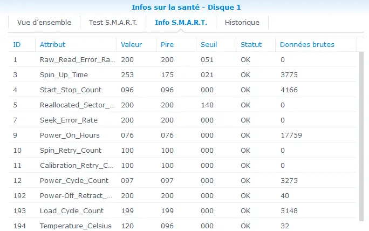This screenshot has height=231, width=369.
Task: Select the Reallocated_Sector_... attribute
Action: [x=77, y=105]
